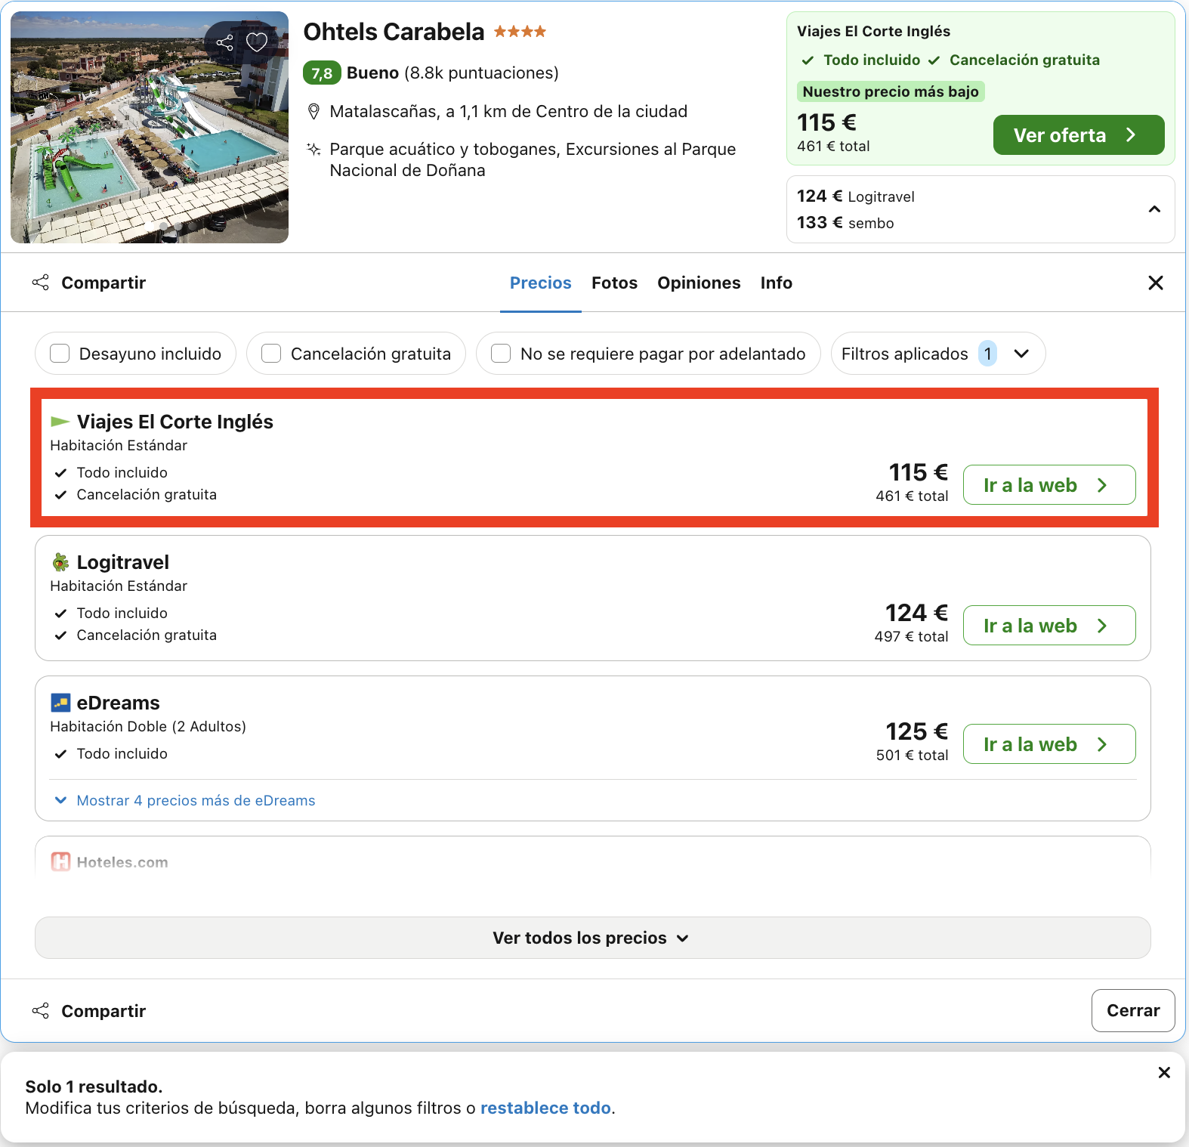Click the '124 € Logitravel' price row

tap(856, 196)
